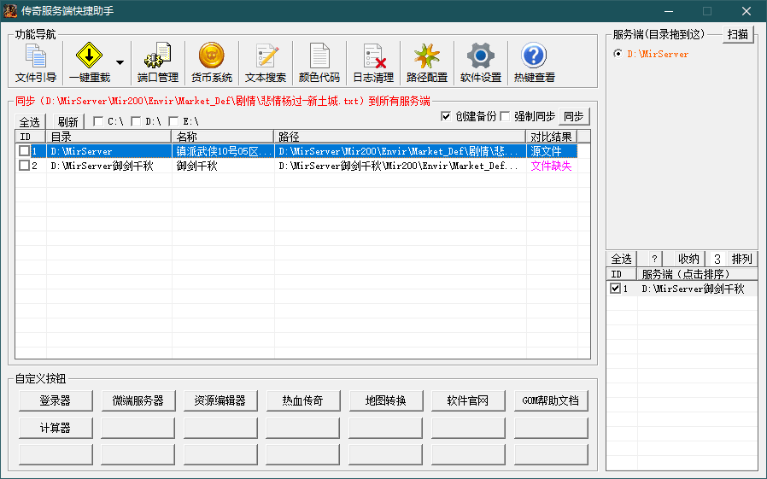Open the 颜色代码 color code tool
The width and height of the screenshot is (767, 479).
point(319,63)
